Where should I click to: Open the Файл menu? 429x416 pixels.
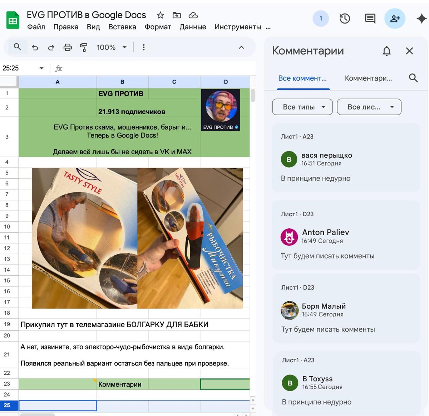36,27
